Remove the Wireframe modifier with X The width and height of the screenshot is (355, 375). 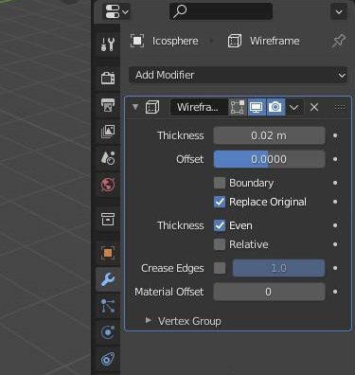pos(314,107)
